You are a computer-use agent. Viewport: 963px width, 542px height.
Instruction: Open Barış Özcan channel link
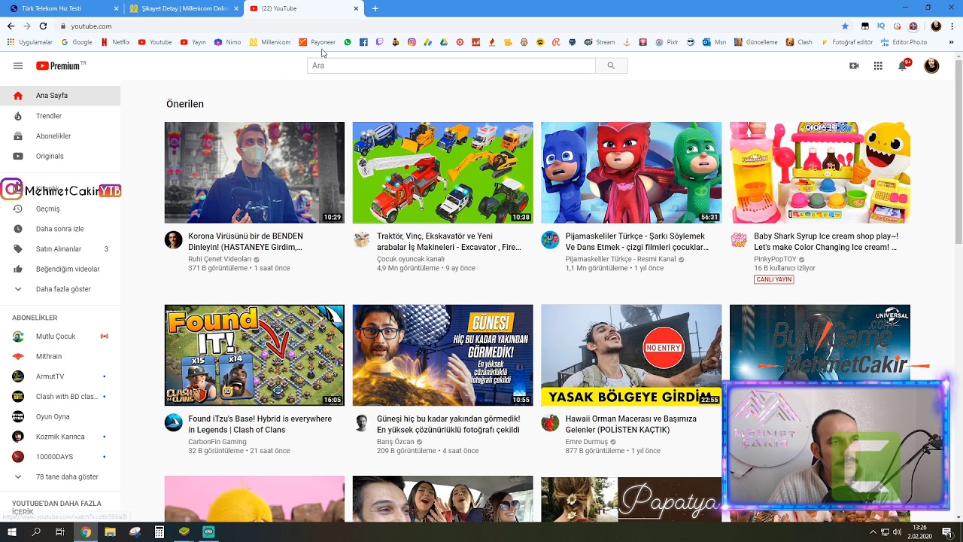tap(396, 442)
